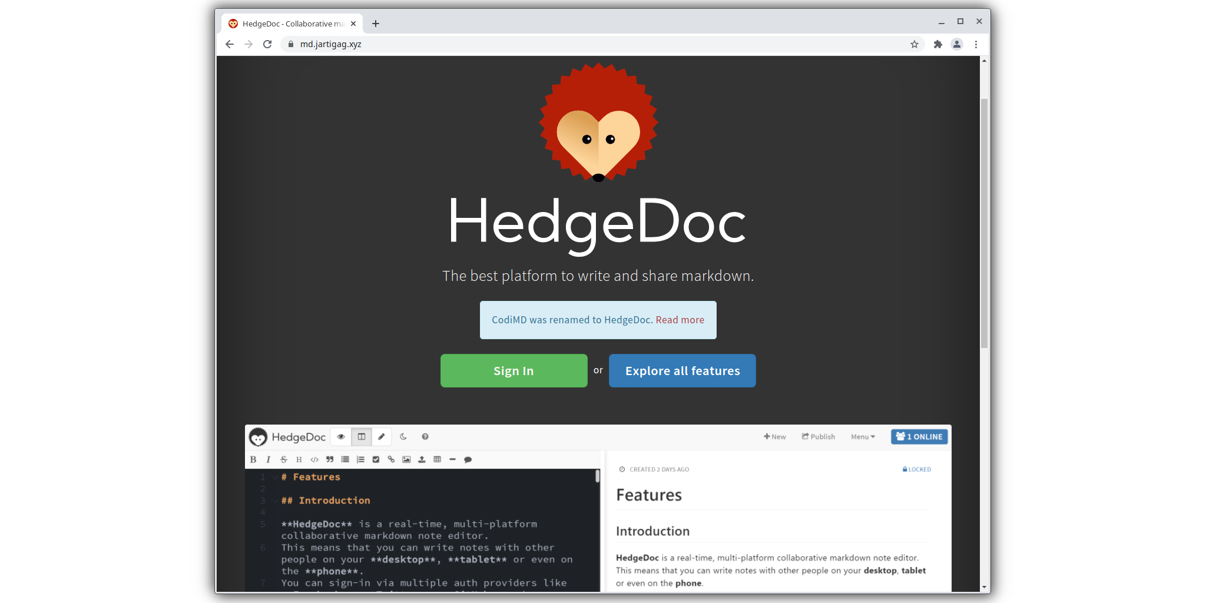Click the comment bubble icon
The image size is (1206, 603).
coord(468,459)
